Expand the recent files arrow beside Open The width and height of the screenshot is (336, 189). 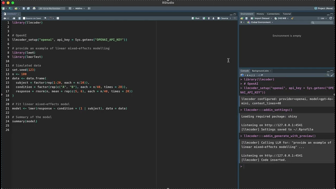point(19,8)
